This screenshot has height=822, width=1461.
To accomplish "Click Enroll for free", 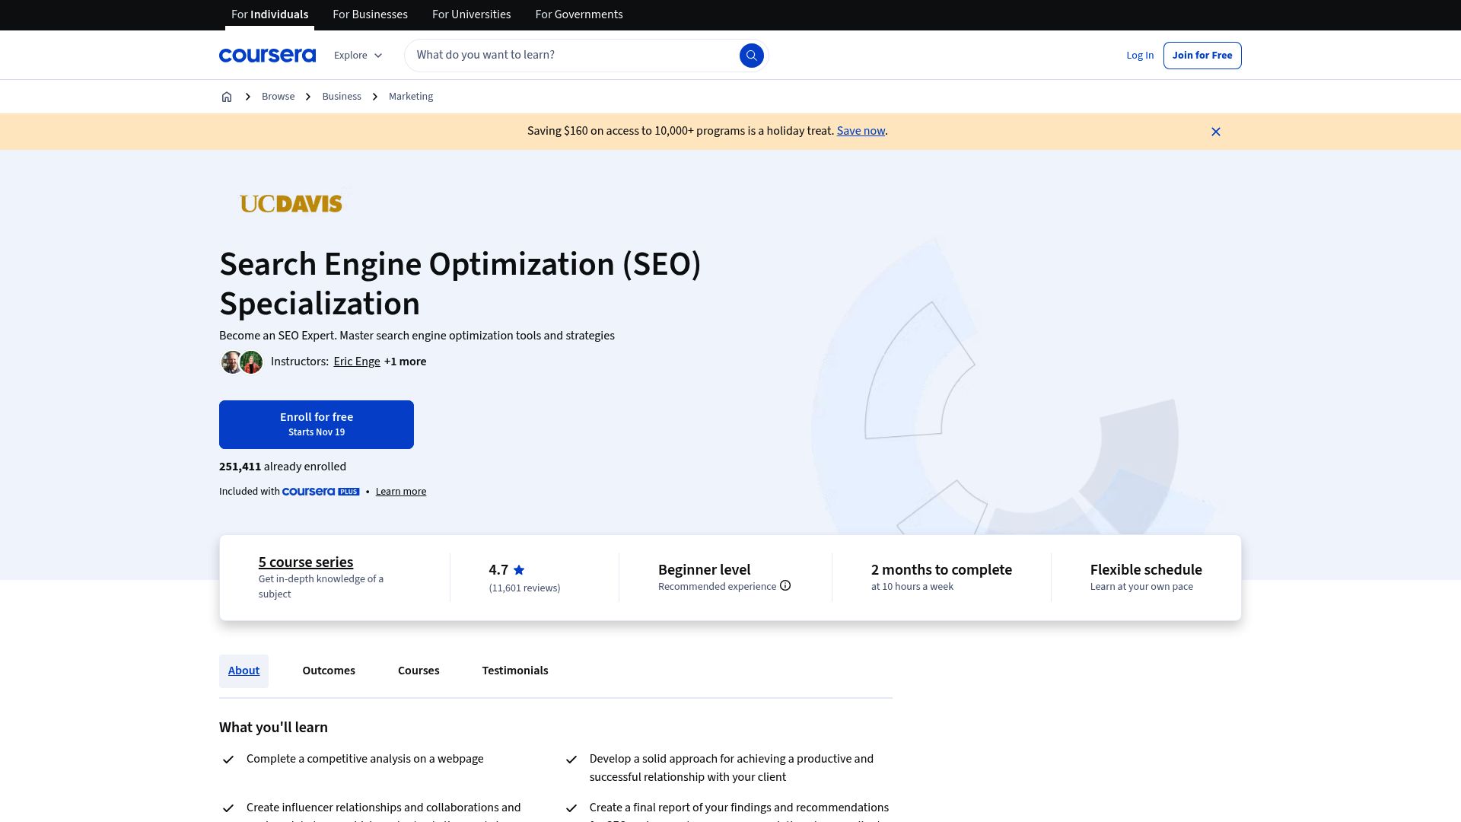I will tap(317, 424).
